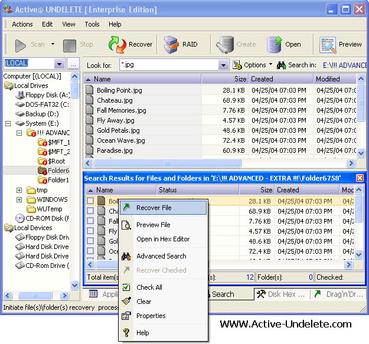Click the tree panel vertical scrollbar thumb
Screen dimensions: 369x344
pos(74,90)
